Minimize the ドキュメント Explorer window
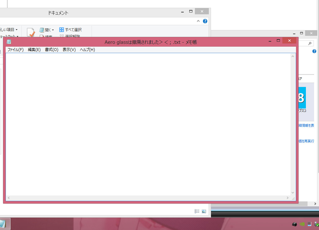Screen dimensions: 319x230 point(182,12)
